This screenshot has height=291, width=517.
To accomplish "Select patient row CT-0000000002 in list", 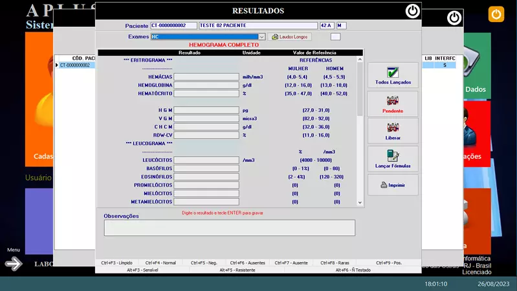I will tap(75, 65).
